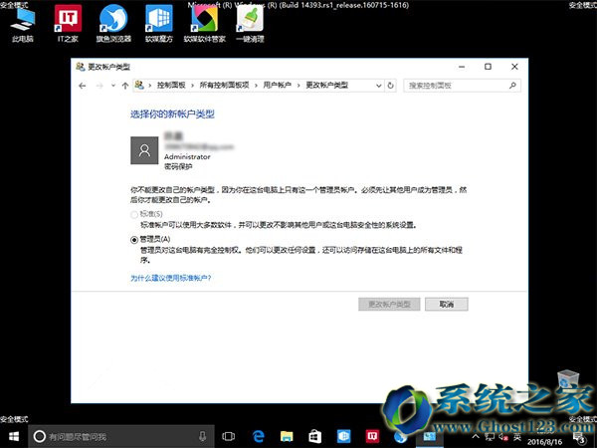The height and width of the screenshot is (448, 597).
Task: Open Task View on the taskbar
Action: (228, 436)
